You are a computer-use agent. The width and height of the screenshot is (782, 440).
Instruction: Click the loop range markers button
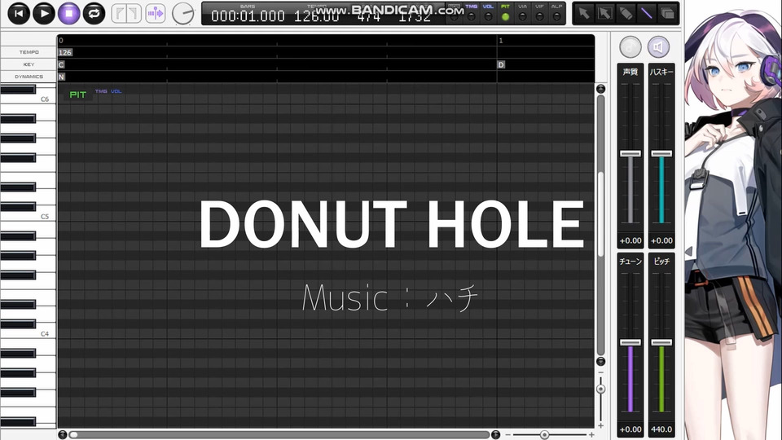tap(126, 14)
